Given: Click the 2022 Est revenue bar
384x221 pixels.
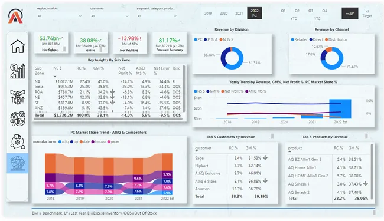Looking at the screenshot, I should tap(340, 109).
